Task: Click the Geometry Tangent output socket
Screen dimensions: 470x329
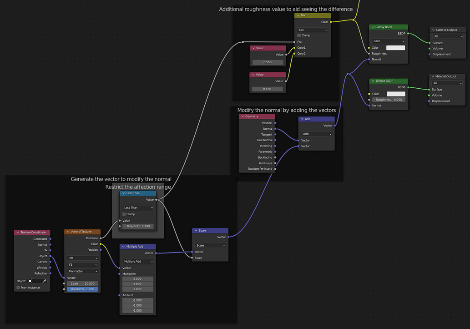Action: pyautogui.click(x=275, y=134)
